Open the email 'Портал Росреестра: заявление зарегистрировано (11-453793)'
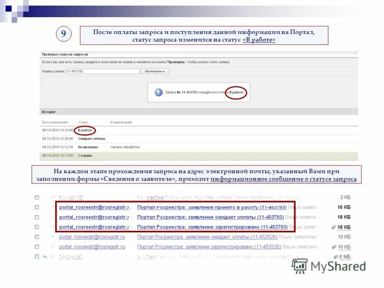This screenshot has height=288, width=384. [x=212, y=227]
